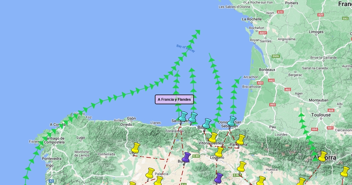The image size is (352, 185).
Task: Select the E606 road shield
Action: 276,56
